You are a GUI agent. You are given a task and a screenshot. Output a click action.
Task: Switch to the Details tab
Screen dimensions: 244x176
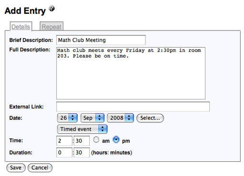point(21,27)
